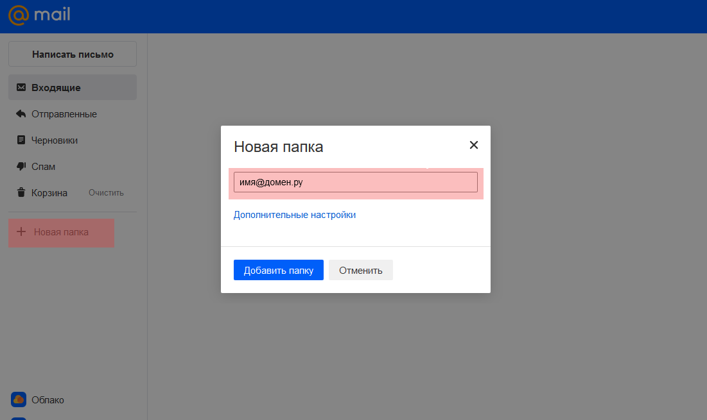
Task: Click the trash can icon for Корзина
Action: point(21,193)
